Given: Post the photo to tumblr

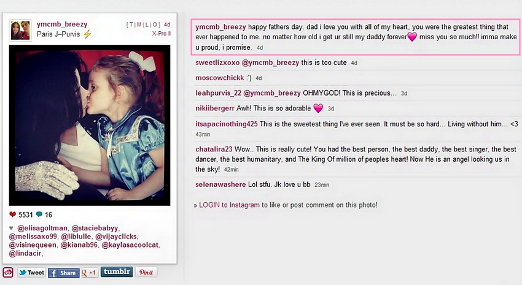Looking at the screenshot, I should point(117,272).
